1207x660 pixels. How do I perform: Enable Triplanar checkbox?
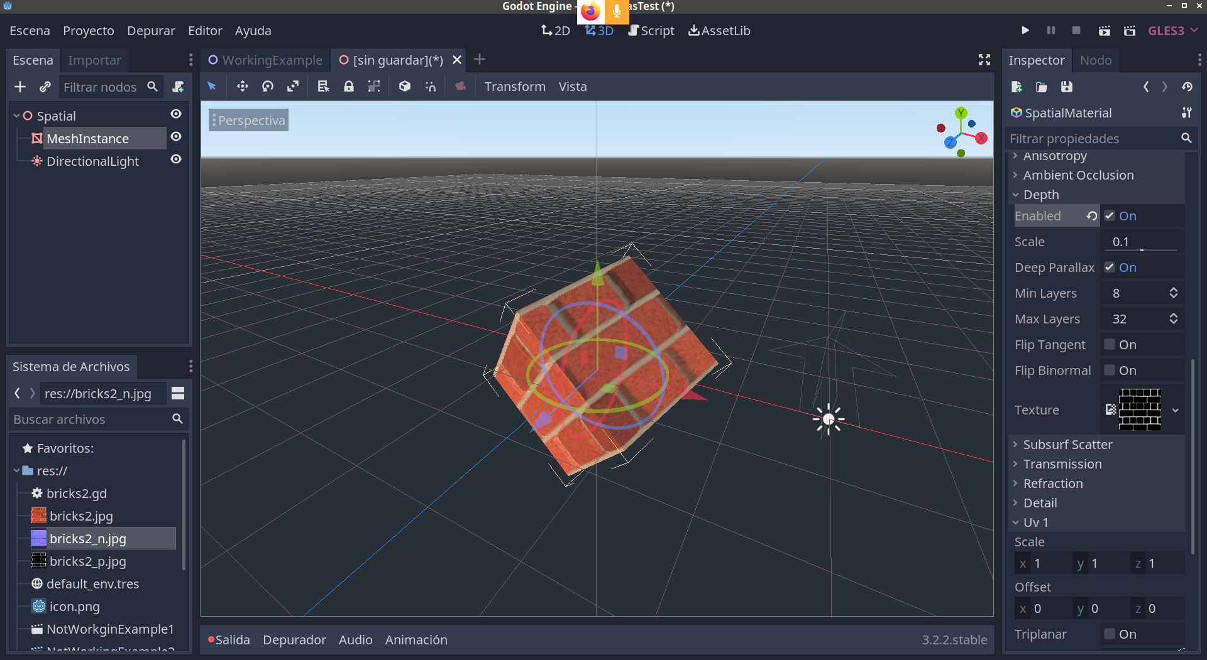click(x=1110, y=634)
